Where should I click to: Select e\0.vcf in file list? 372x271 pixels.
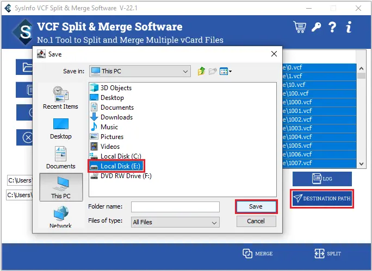319,67
